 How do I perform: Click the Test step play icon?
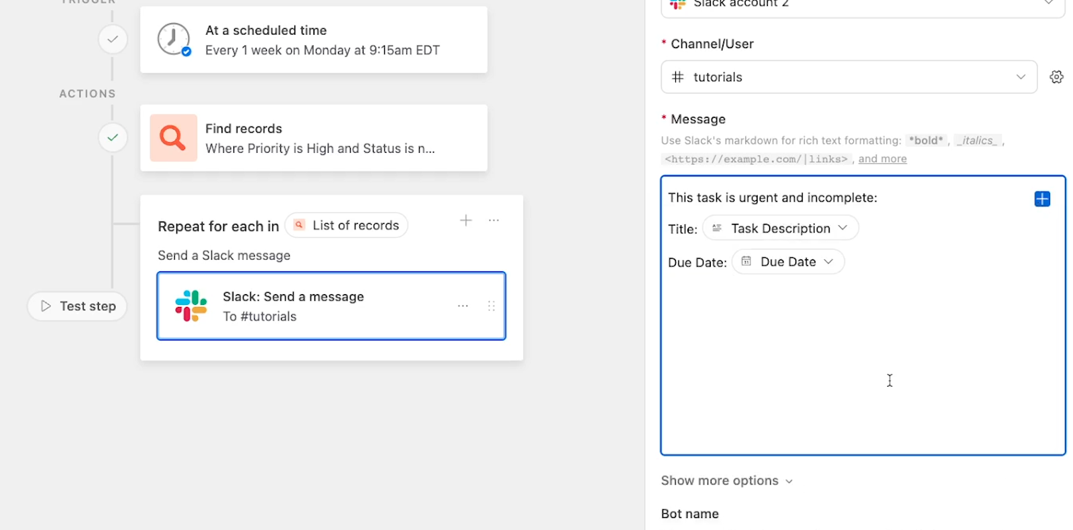(x=46, y=306)
